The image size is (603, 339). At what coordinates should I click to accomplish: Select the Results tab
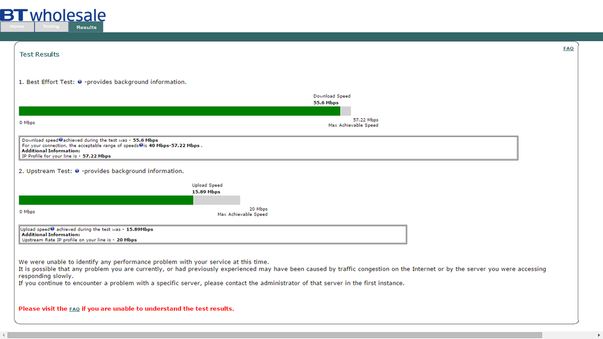pyautogui.click(x=86, y=27)
